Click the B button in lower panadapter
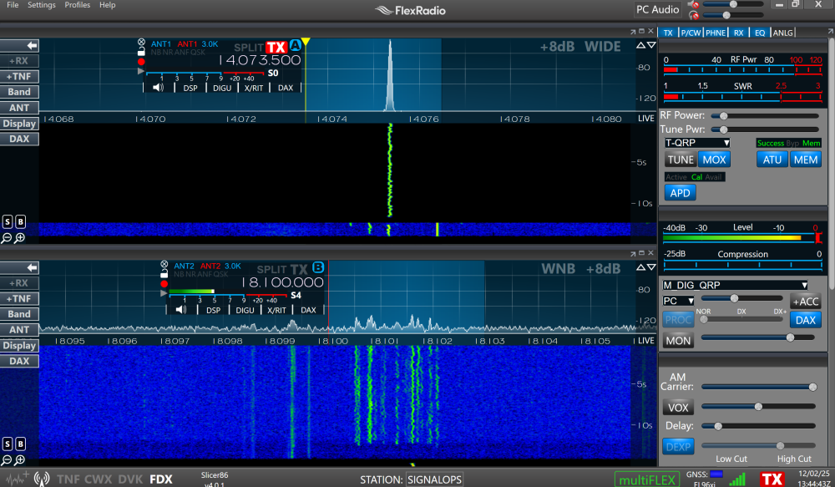This screenshot has width=835, height=487. (20, 444)
